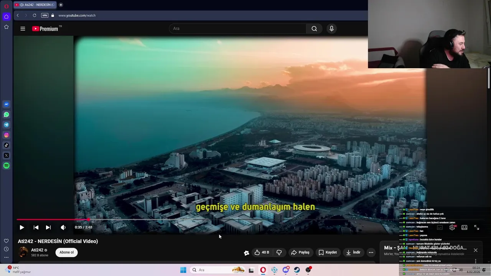The height and width of the screenshot is (276, 491).
Task: Like the video (40 B)
Action: [262, 252]
